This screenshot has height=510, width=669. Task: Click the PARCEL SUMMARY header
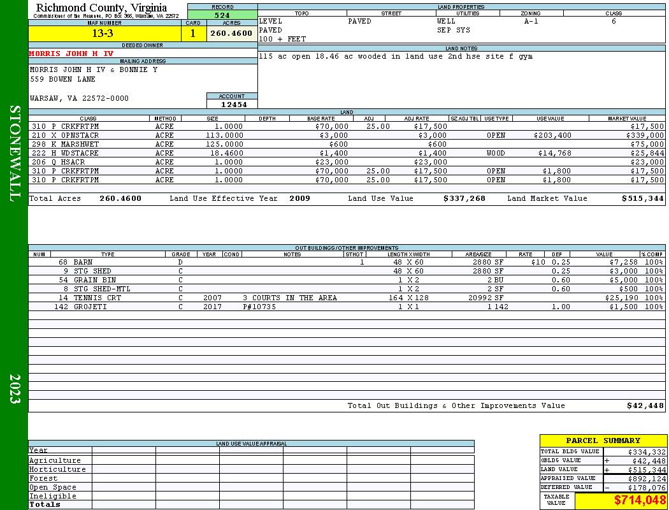point(603,441)
